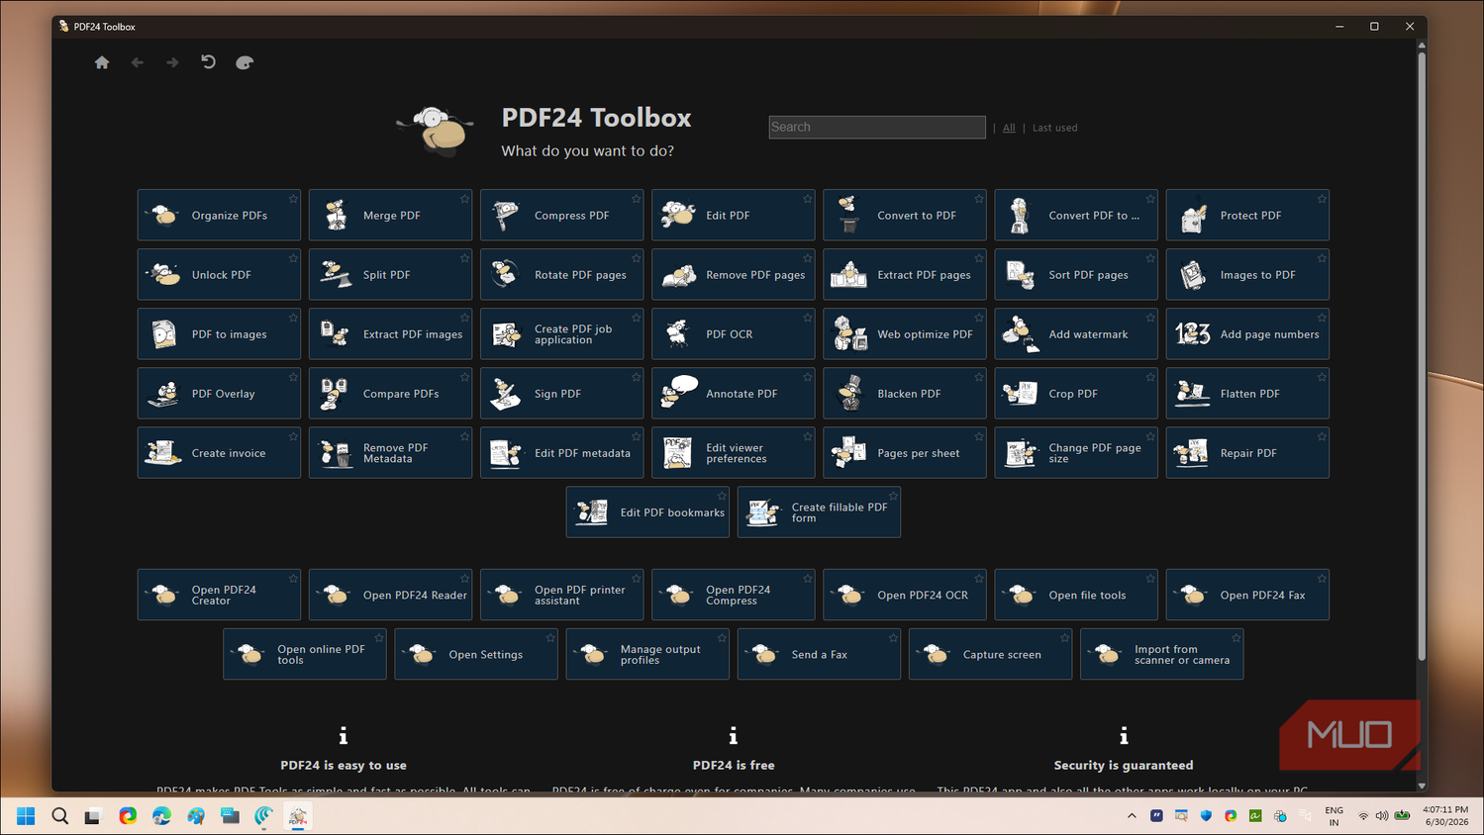Screen dimensions: 1484x835
Task: Open Remove PDF pages tool
Action: [733, 274]
